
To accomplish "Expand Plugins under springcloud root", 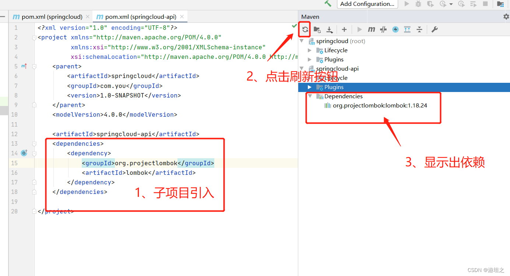I will [x=310, y=60].
